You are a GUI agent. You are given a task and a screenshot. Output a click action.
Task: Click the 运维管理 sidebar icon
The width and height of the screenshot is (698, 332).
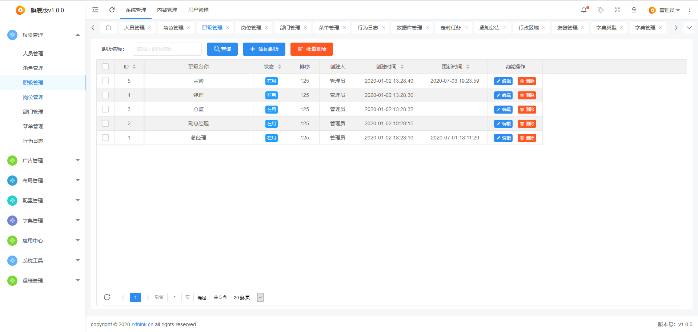[x=12, y=281]
